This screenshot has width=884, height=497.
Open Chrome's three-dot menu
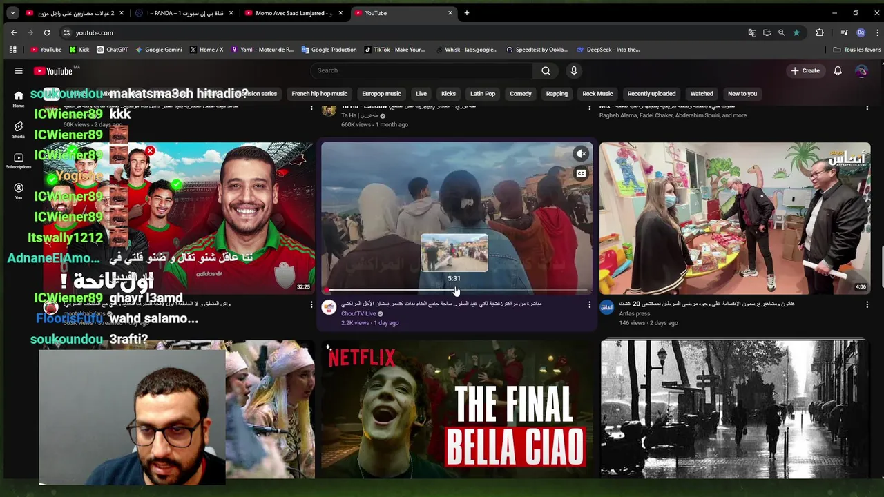877,32
